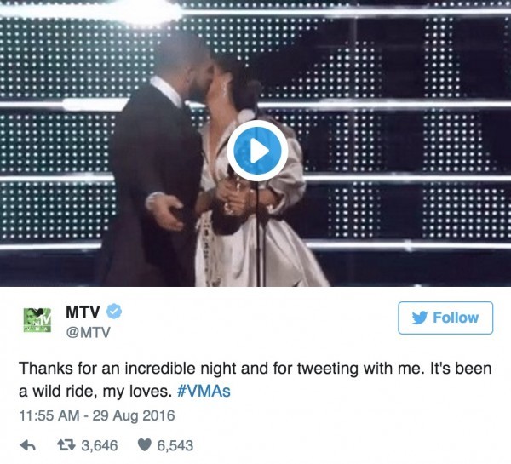Follow the MTV account
Viewport: 511px width, 464px height.
[x=445, y=318]
